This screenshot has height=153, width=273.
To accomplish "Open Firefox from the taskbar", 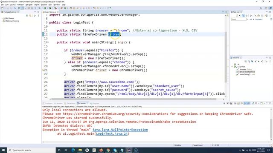I will pos(101,150).
